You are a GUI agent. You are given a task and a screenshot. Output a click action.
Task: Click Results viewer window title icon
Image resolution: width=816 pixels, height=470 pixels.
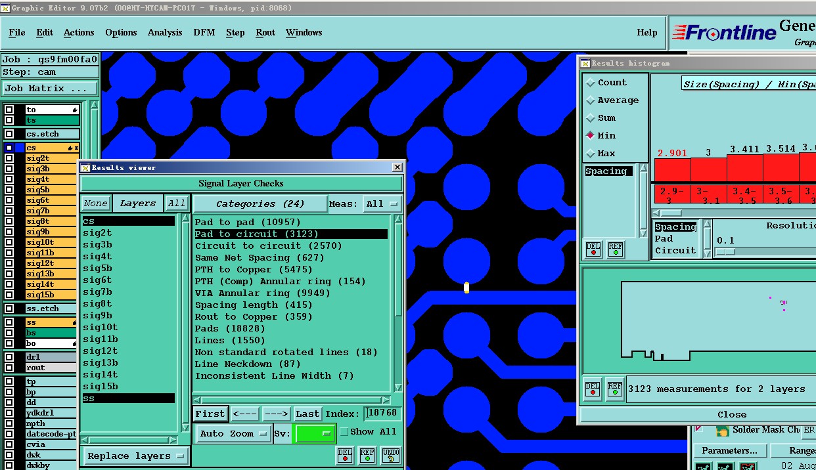coord(85,167)
